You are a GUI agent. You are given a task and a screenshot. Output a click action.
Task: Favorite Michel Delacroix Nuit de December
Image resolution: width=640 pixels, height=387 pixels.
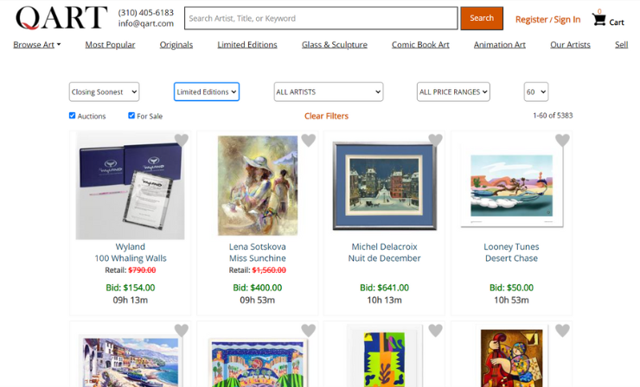pos(435,140)
